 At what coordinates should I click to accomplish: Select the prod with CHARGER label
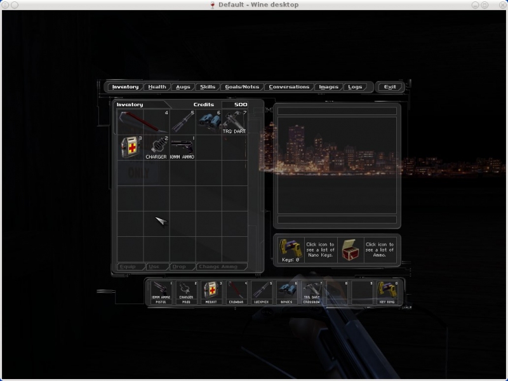pyautogui.click(x=156, y=147)
